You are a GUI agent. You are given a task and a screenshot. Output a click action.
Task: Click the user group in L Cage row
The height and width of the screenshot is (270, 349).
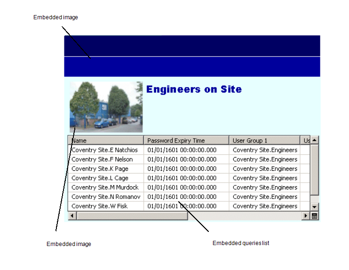[264, 178]
